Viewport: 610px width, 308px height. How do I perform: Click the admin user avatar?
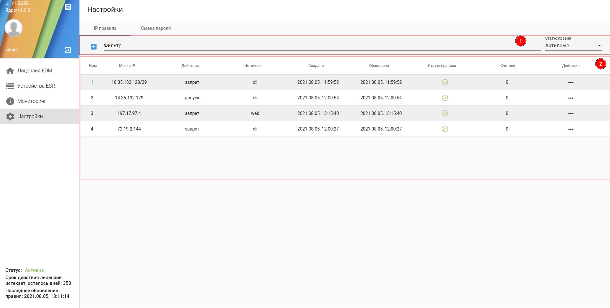[14, 28]
